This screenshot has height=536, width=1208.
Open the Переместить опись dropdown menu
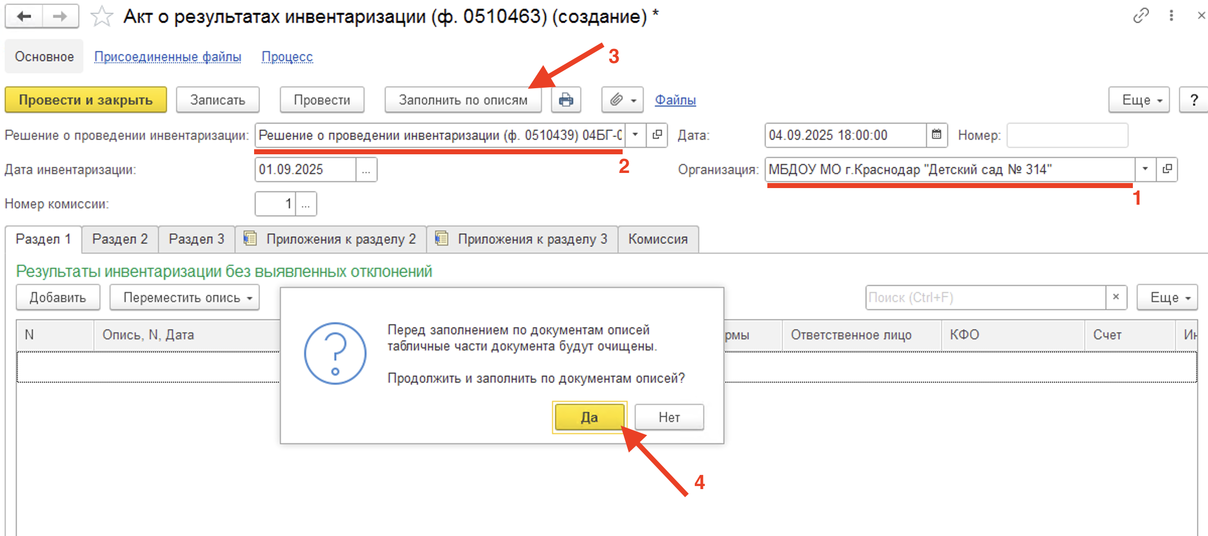185,297
